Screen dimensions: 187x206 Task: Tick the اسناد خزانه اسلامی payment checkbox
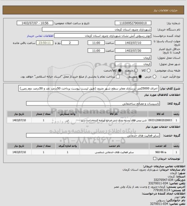(x=118, y=77)
